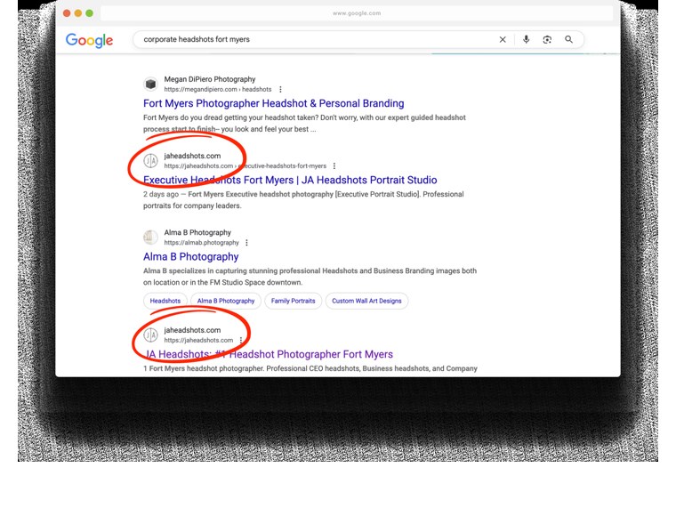Click the red close window button
This screenshot has width=676, height=516.
[x=67, y=13]
